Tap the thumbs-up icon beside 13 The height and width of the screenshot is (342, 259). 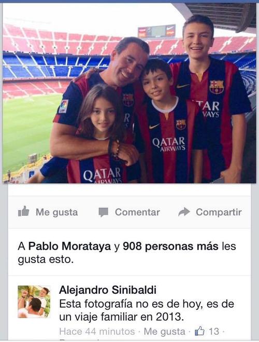click(199, 331)
